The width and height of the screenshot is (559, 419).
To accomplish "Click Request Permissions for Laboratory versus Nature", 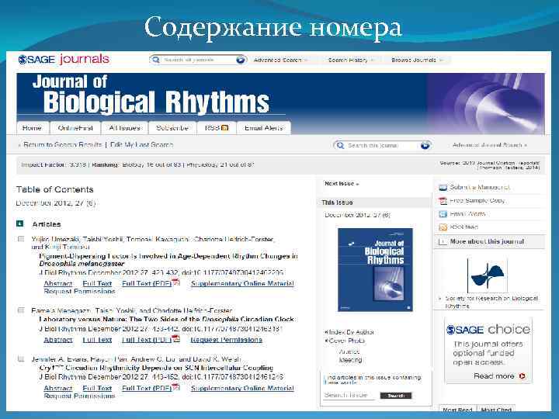I will [227, 340].
